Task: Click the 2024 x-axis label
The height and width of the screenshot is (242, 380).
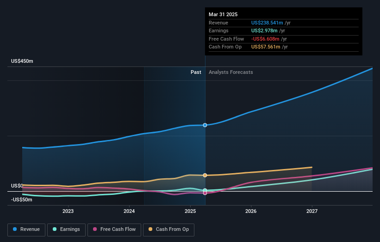Action: coord(129,211)
